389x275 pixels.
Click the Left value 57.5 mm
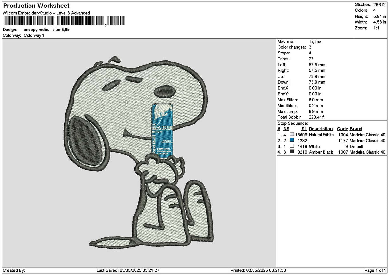pos(317,65)
